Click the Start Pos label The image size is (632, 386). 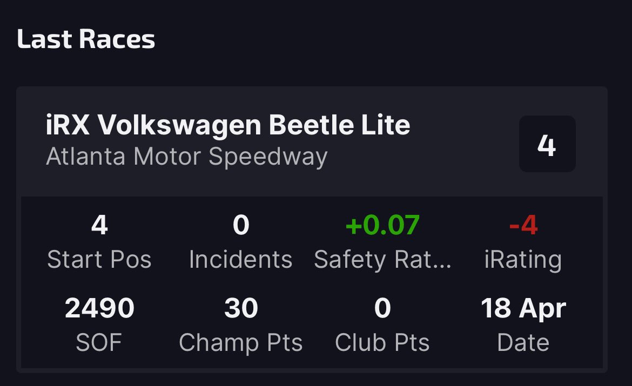tap(99, 259)
